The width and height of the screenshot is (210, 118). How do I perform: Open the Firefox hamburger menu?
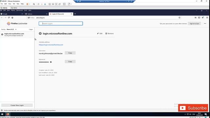207,18
